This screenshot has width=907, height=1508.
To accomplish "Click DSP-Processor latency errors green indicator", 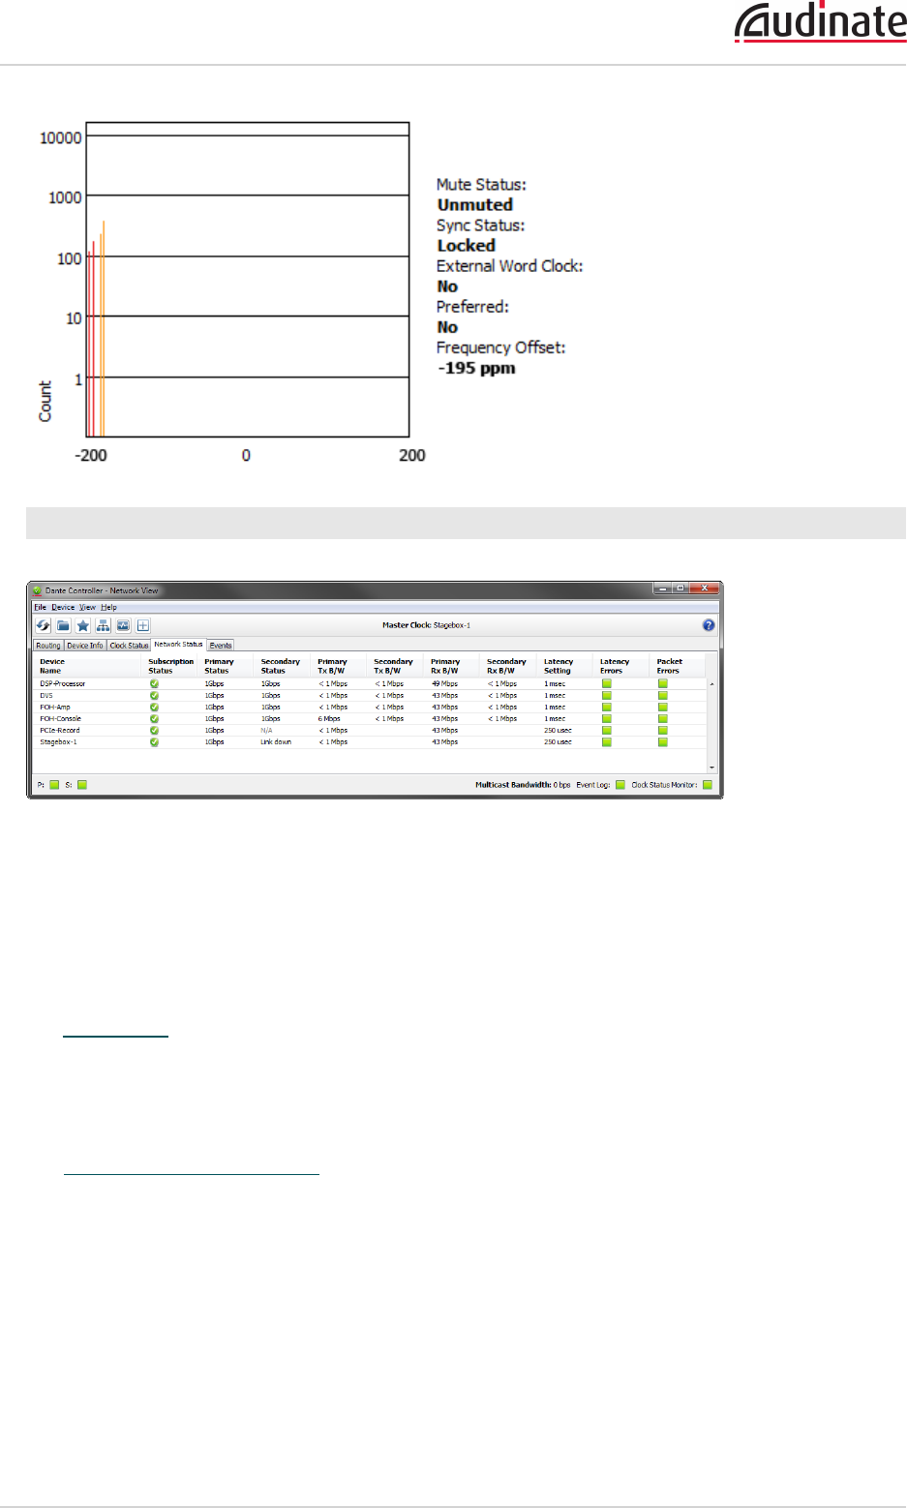I will click(607, 683).
